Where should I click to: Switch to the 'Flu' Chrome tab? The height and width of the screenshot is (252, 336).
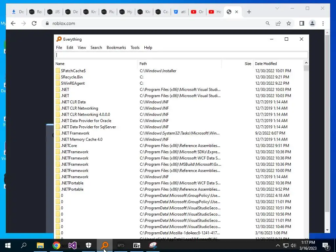pos(108,12)
